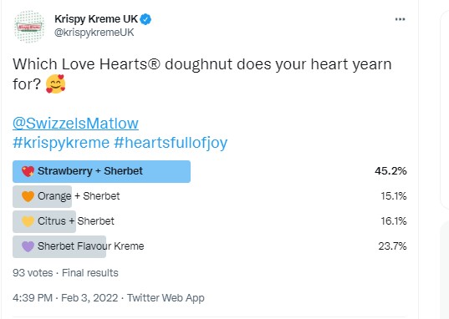Click the Krispy Kreme UK profile avatar

[29, 27]
